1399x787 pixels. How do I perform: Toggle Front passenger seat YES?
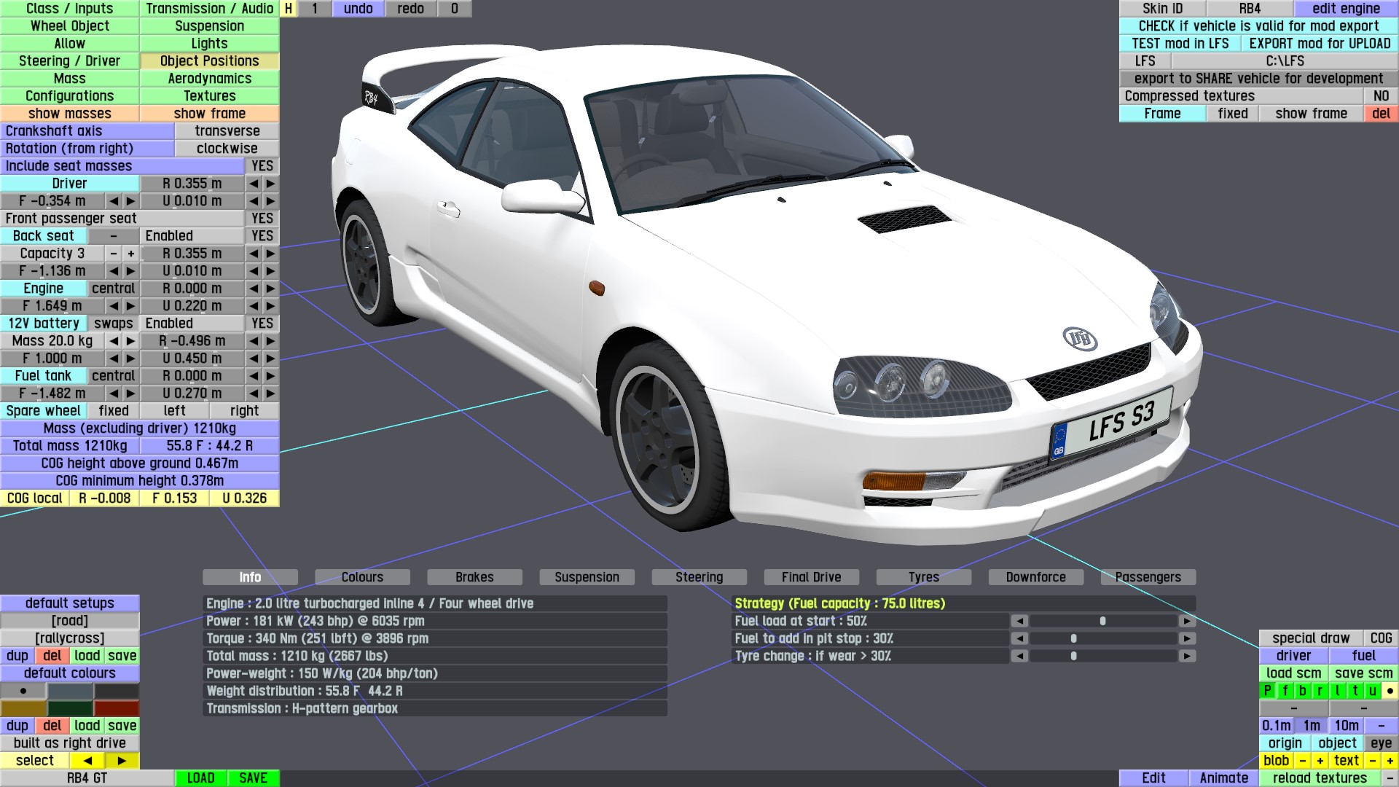262,219
